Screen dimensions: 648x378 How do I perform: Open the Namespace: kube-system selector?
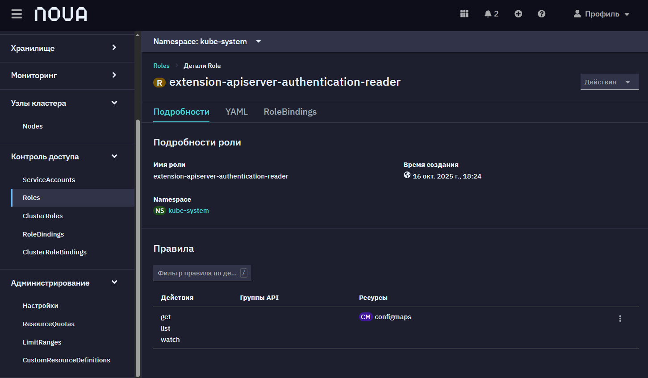click(x=207, y=42)
